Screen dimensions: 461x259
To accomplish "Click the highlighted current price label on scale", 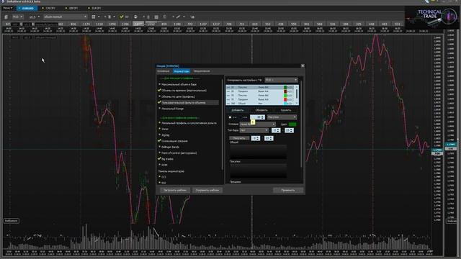I will (437, 150).
